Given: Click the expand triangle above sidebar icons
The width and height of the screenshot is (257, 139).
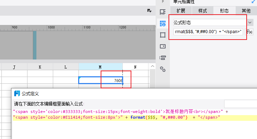Looking at the screenshot, I should (x=163, y=1).
